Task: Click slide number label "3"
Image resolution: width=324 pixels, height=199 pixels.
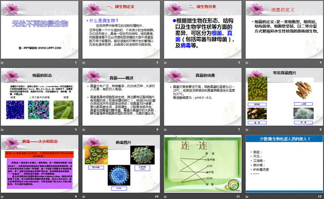Action: click(239, 63)
